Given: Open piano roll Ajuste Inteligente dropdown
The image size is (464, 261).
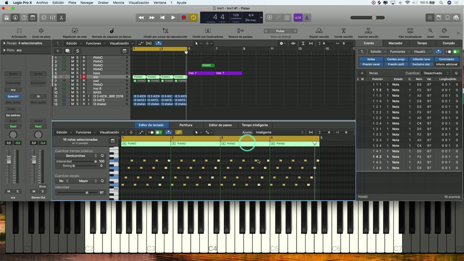Looking at the screenshot, I should [280, 132].
